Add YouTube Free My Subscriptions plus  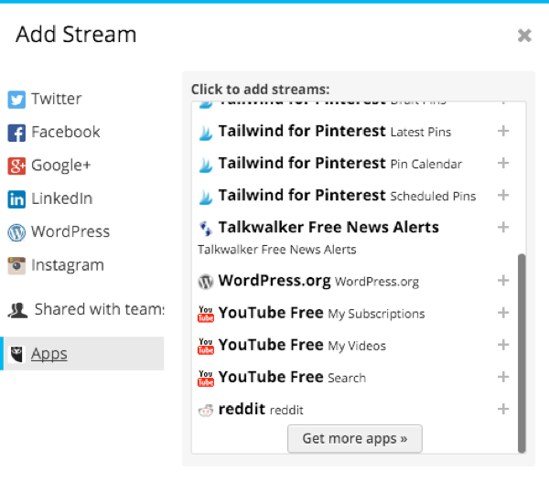point(503,313)
